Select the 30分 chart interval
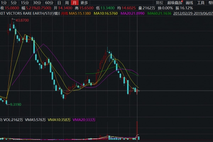This screenshot has width=213, height=142. coord(37,3)
